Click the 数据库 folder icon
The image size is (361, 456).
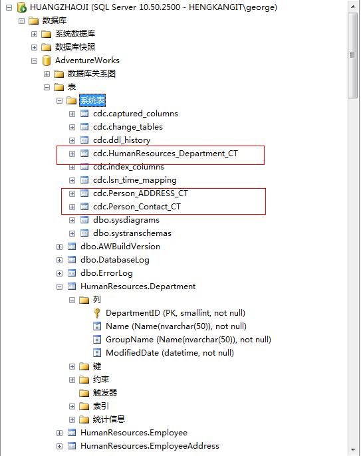point(33,21)
